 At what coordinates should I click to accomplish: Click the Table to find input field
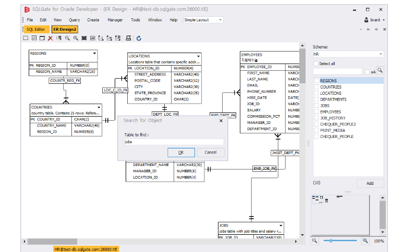pos(174,142)
